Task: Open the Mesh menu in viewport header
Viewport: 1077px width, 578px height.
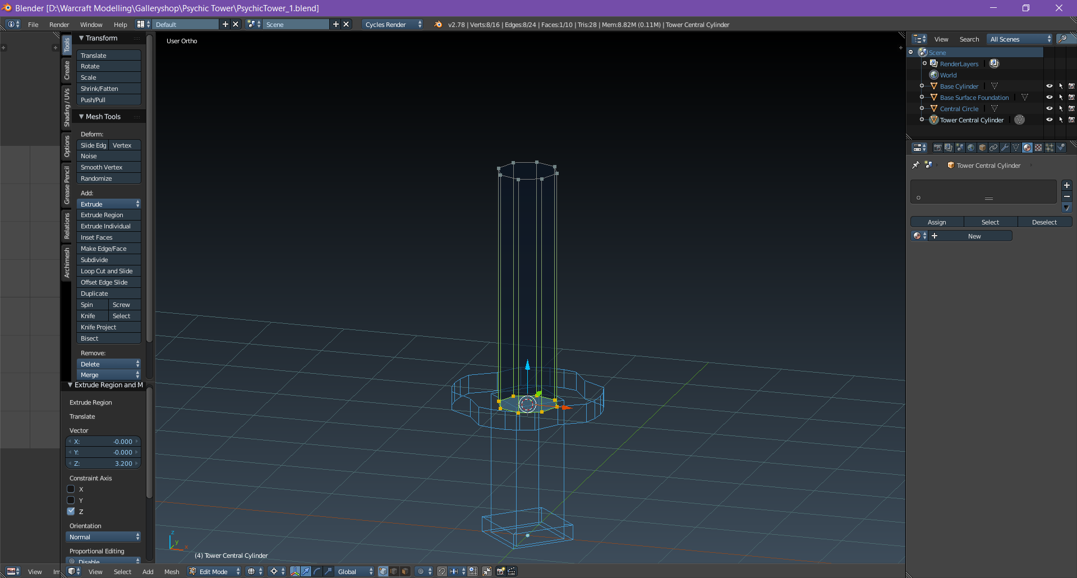Action: [172, 571]
